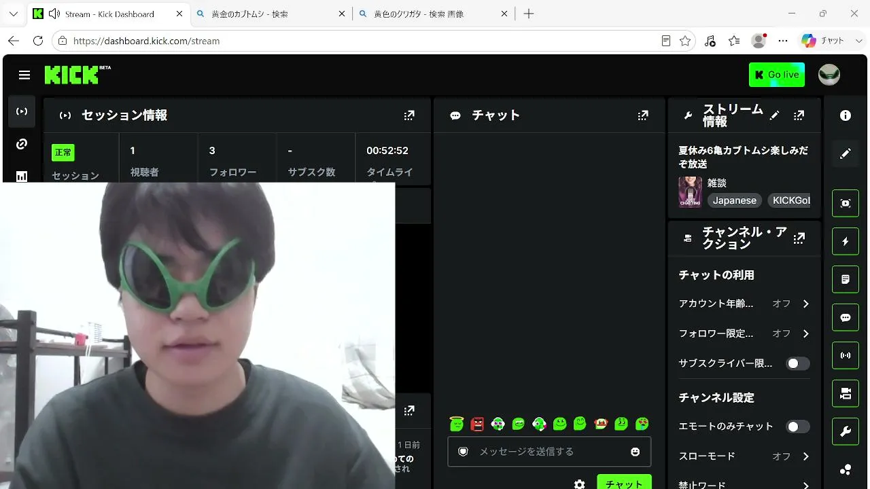Screen dimensions: 870x489
Task: Expand フォロワー限定 setting chevron
Action: click(805, 333)
